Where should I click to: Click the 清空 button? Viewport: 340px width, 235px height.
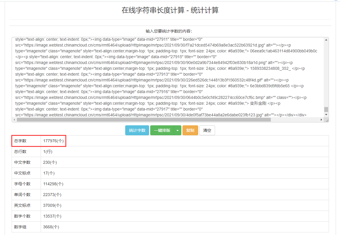pyautogui.click(x=207, y=130)
